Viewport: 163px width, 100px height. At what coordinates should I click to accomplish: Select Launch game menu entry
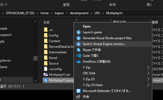pyautogui.click(x=113, y=32)
